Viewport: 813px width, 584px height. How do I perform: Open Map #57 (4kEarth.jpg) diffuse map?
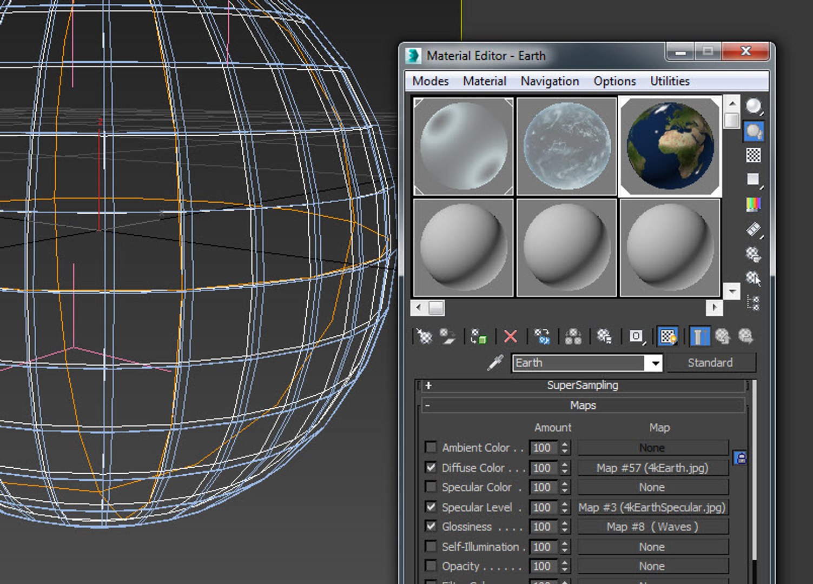point(652,468)
